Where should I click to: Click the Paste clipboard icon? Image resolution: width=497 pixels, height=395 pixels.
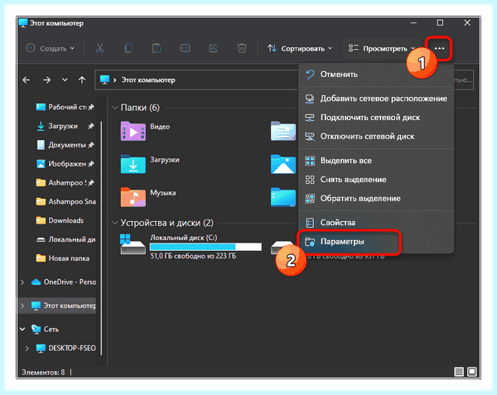pyautogui.click(x=157, y=48)
